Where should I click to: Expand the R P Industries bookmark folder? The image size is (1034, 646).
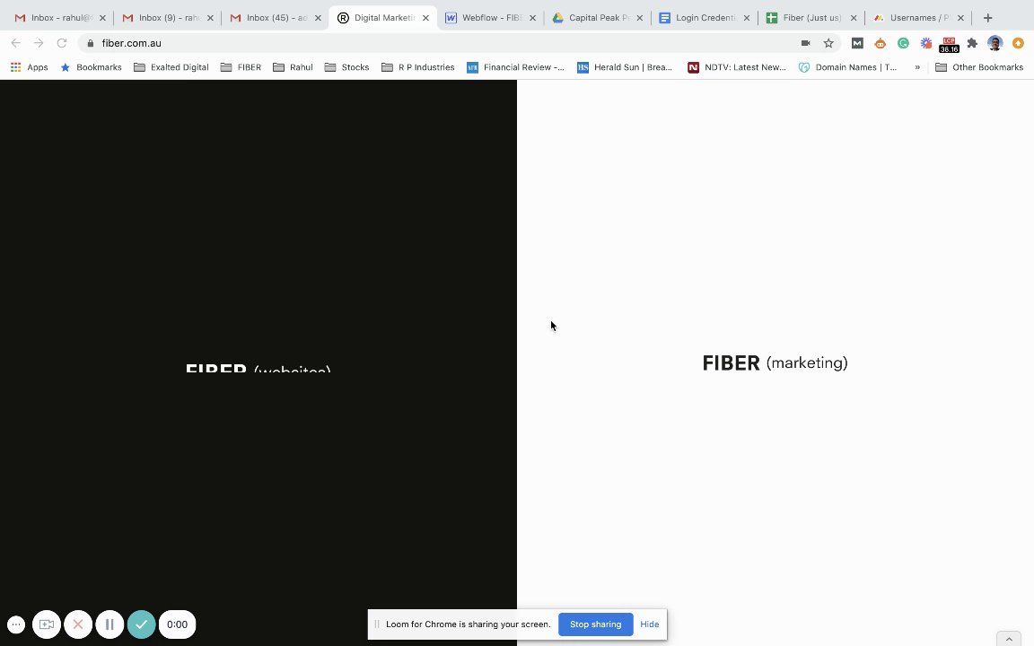418,67
